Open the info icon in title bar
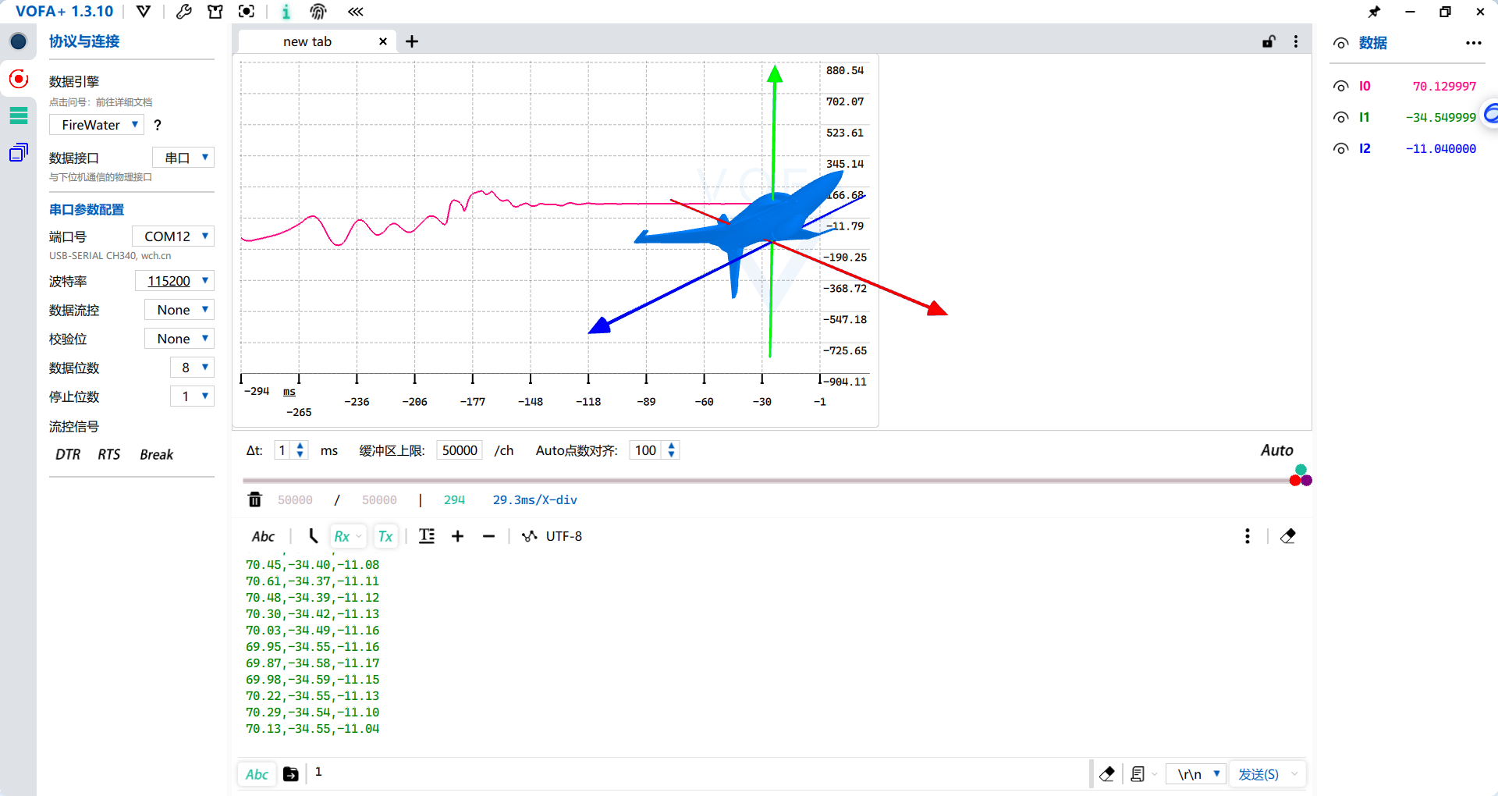The height and width of the screenshot is (796, 1498). tap(286, 11)
